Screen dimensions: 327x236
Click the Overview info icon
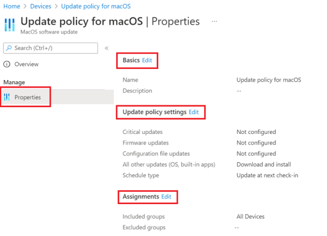tap(7, 64)
